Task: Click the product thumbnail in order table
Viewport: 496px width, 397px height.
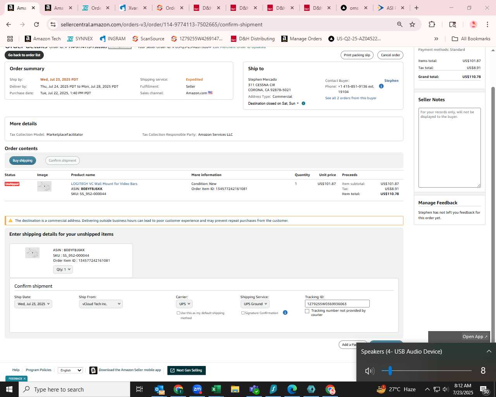Action: [x=44, y=186]
